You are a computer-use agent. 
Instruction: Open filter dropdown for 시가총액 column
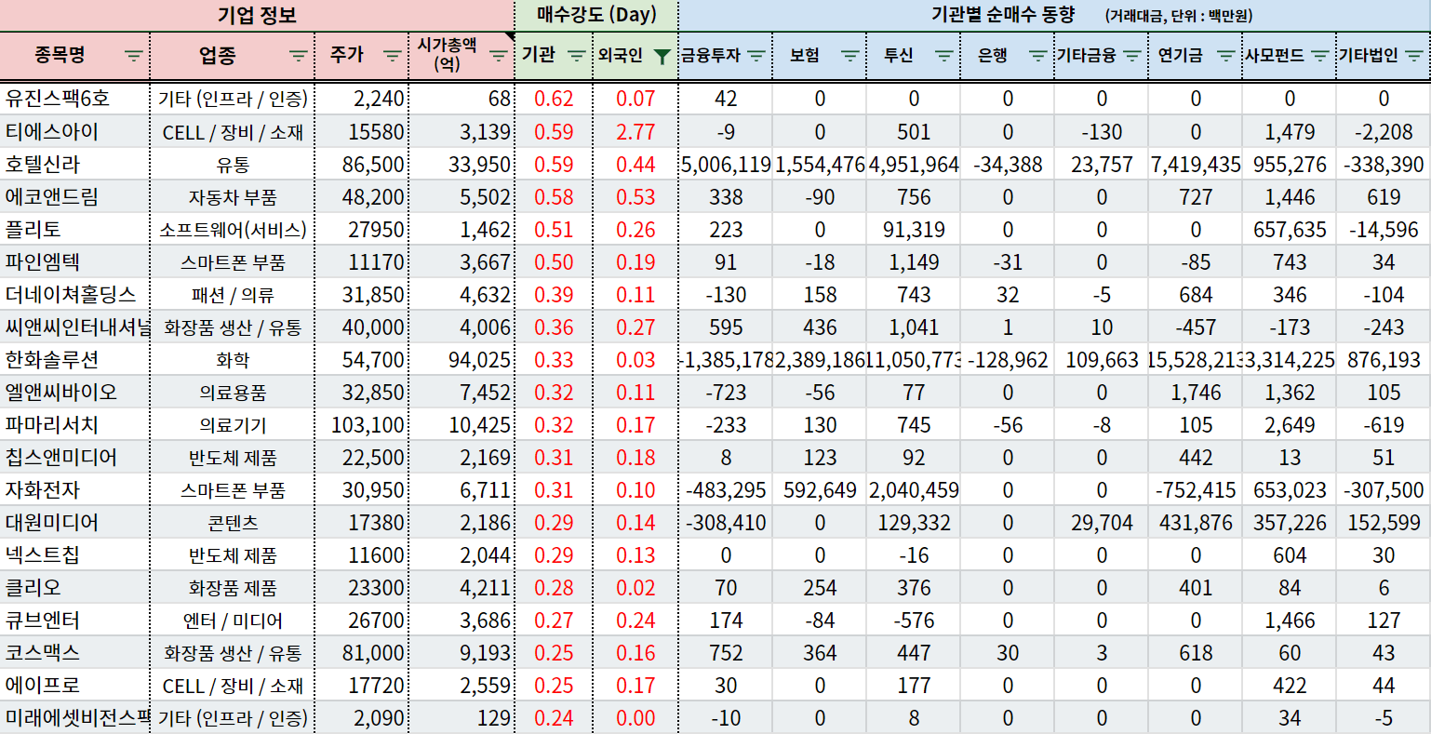(x=499, y=56)
